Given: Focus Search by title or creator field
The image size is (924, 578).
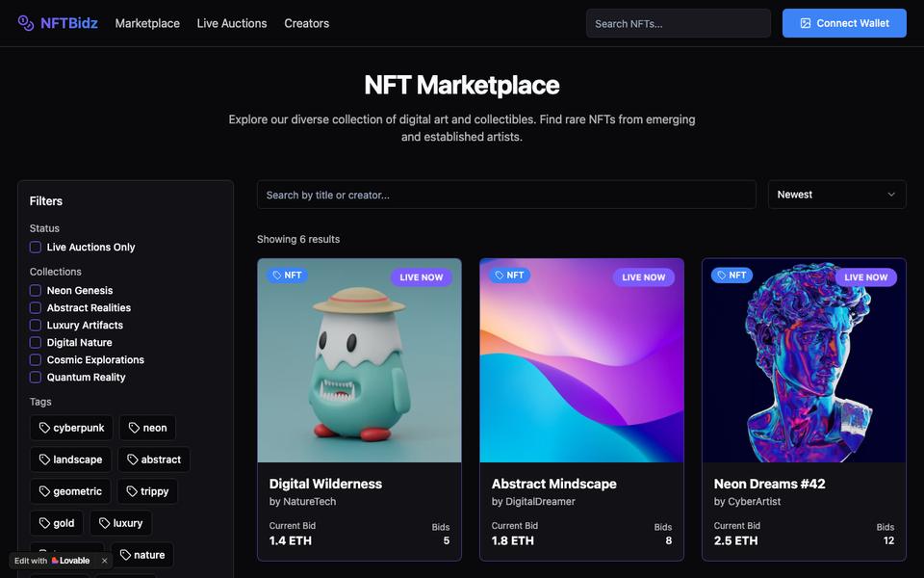Looking at the screenshot, I should (506, 195).
